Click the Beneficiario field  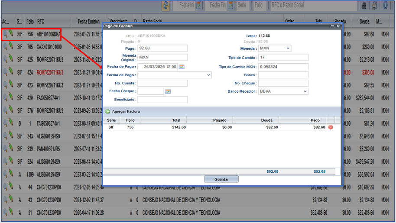click(162, 100)
